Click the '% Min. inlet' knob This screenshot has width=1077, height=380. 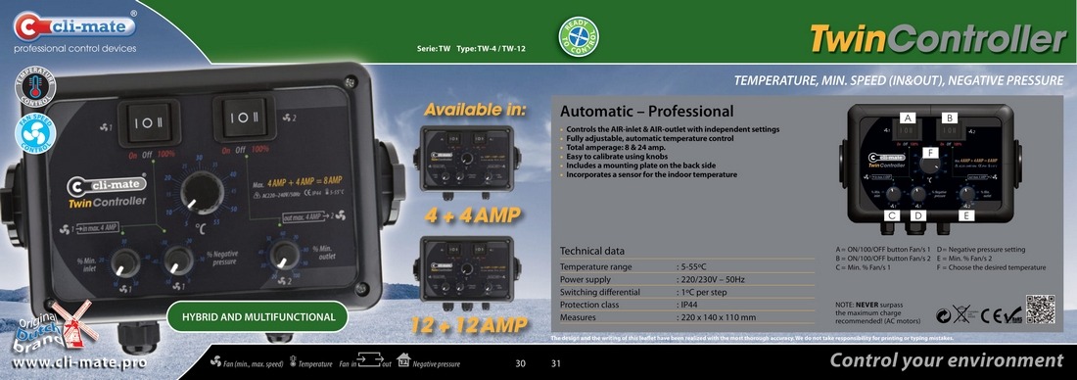125,263
